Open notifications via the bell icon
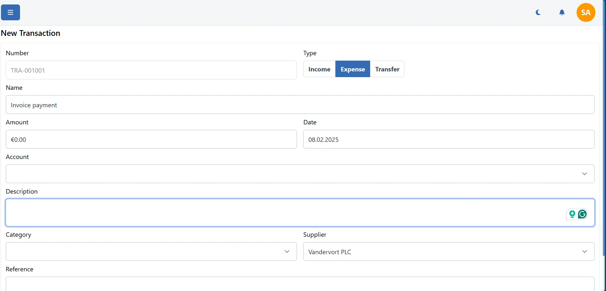This screenshot has width=606, height=291. coord(562,12)
